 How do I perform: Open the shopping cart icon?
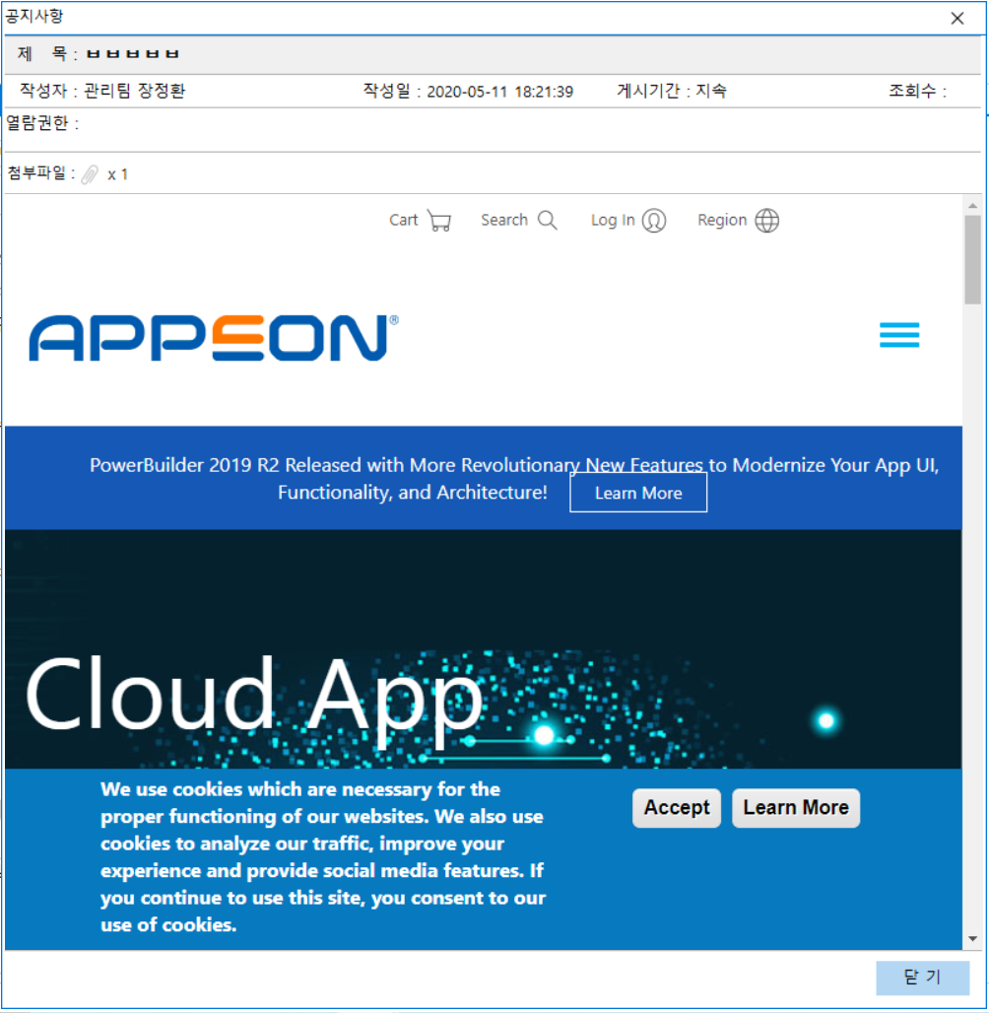439,221
